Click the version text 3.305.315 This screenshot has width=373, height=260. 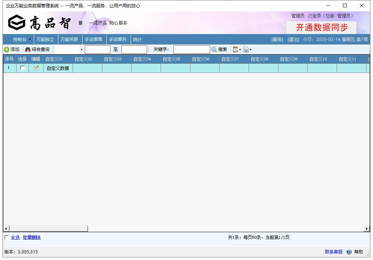pyautogui.click(x=28, y=252)
